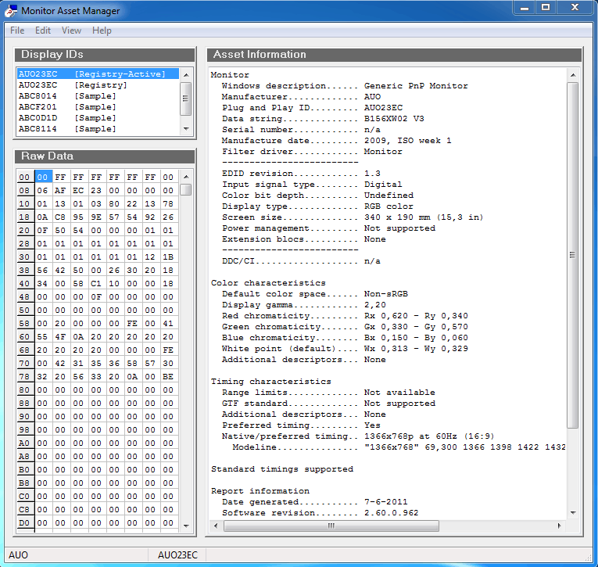Click the display gamma 2,20 value

click(375, 305)
